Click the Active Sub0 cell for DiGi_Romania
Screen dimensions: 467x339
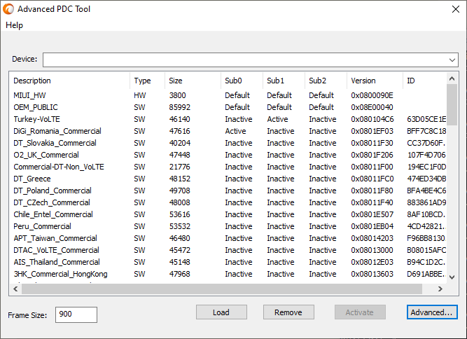click(x=235, y=131)
